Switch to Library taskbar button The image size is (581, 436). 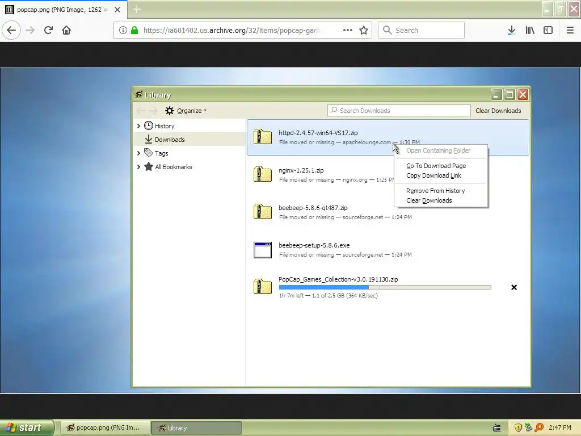(196, 428)
